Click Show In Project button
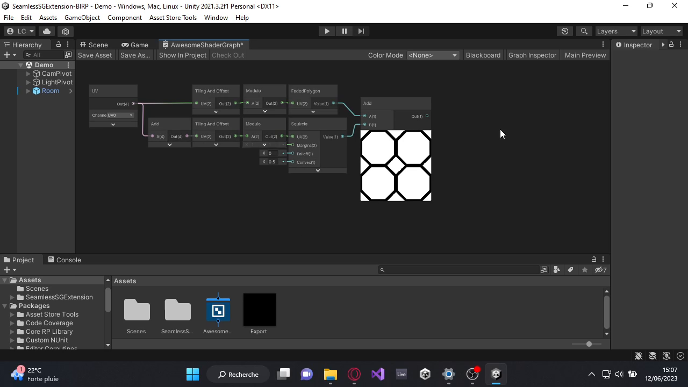The image size is (688, 387). 183,55
